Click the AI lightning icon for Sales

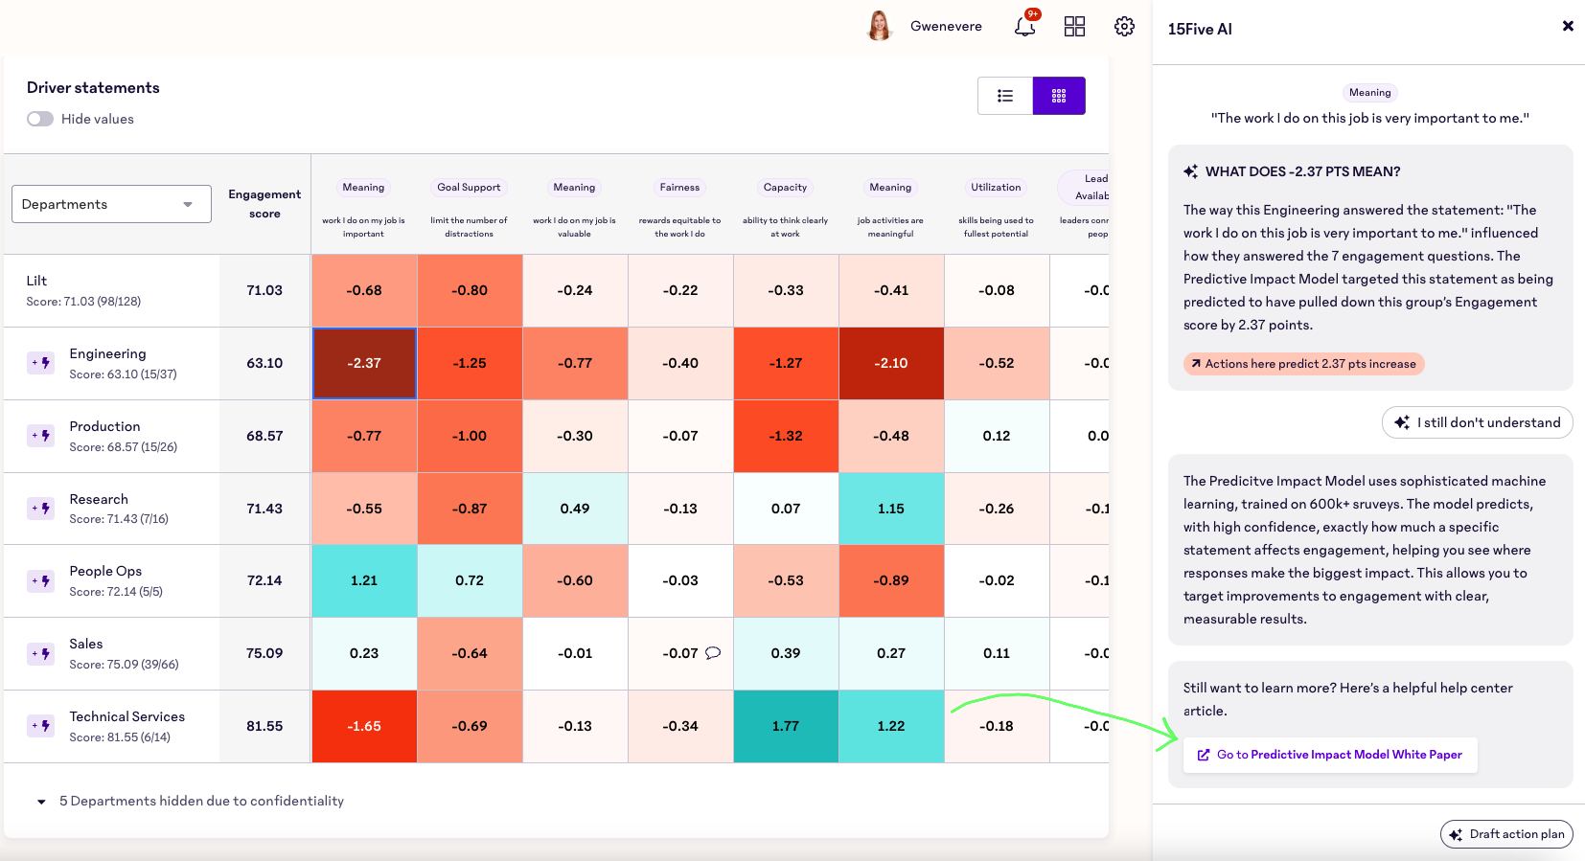[40, 654]
